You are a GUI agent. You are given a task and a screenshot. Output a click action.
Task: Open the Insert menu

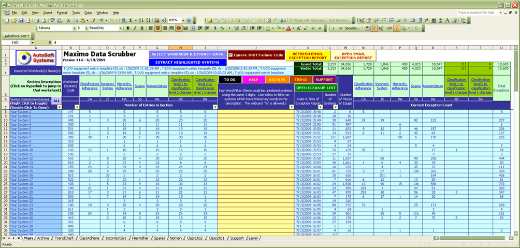tap(48, 12)
